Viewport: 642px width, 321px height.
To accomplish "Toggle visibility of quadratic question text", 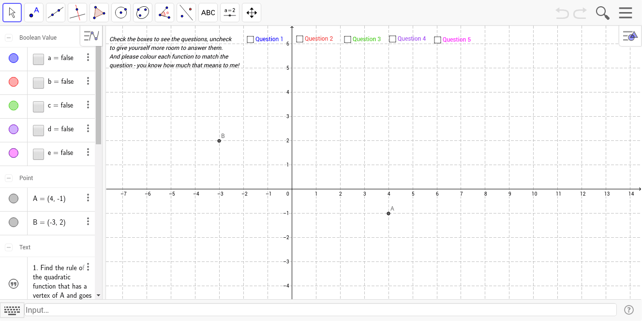I will 14,284.
